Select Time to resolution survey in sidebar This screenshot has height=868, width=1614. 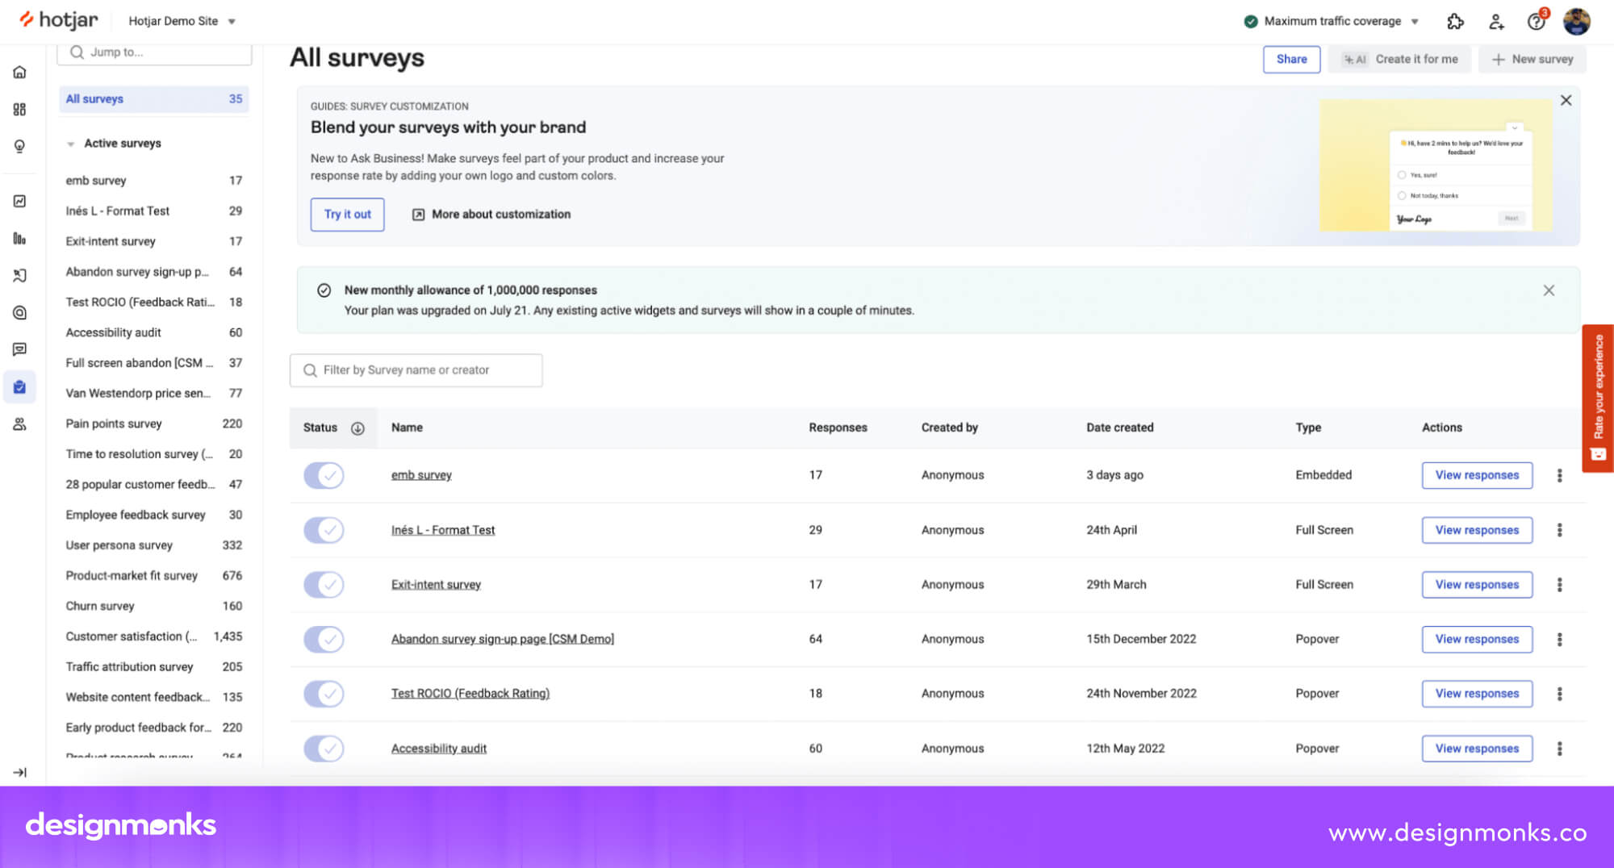click(x=154, y=454)
